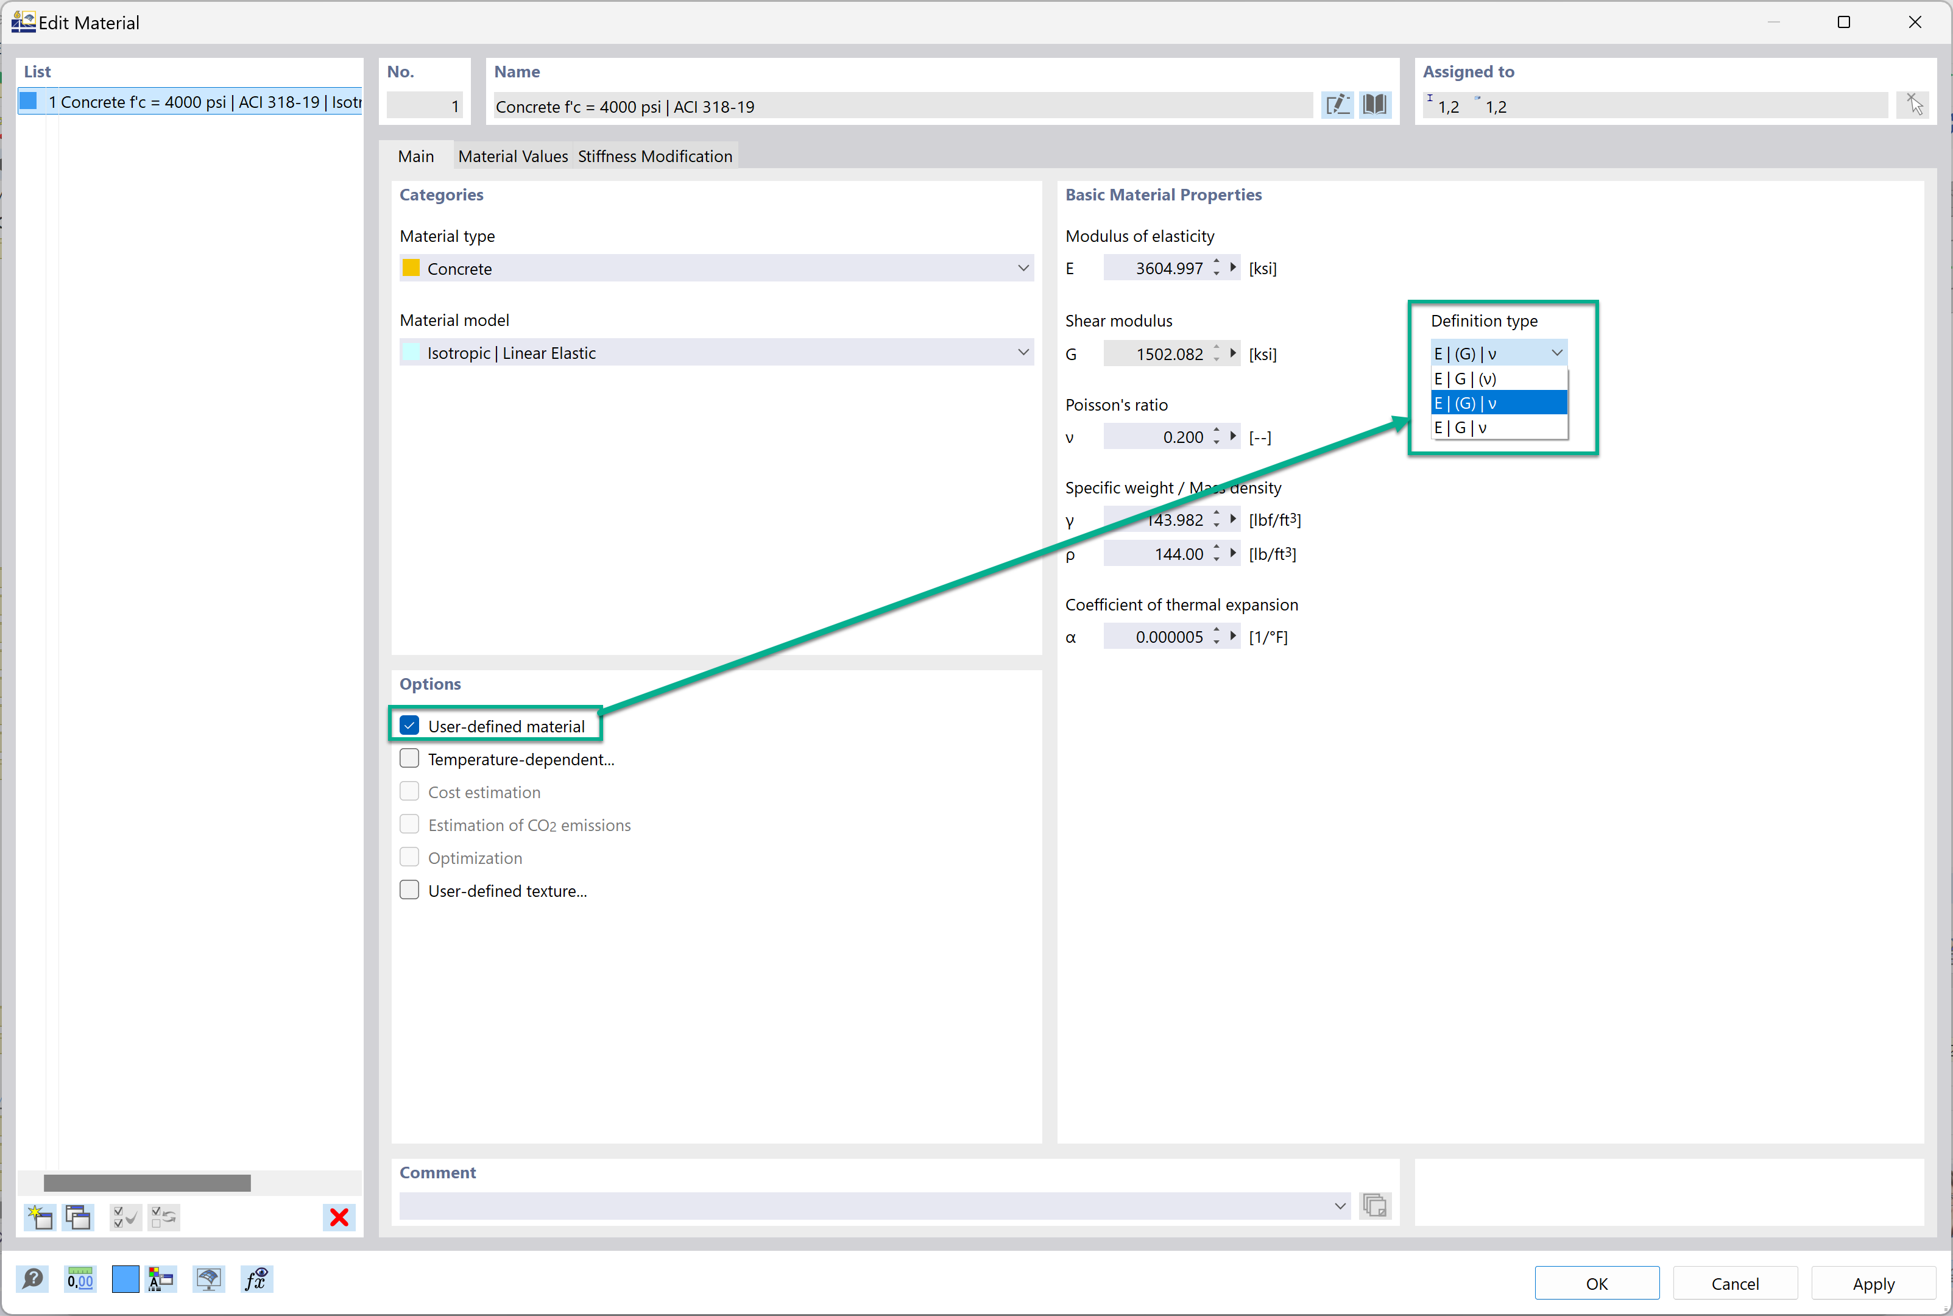Switch to the Stiffness Modification tab
1953x1316 pixels.
(654, 155)
